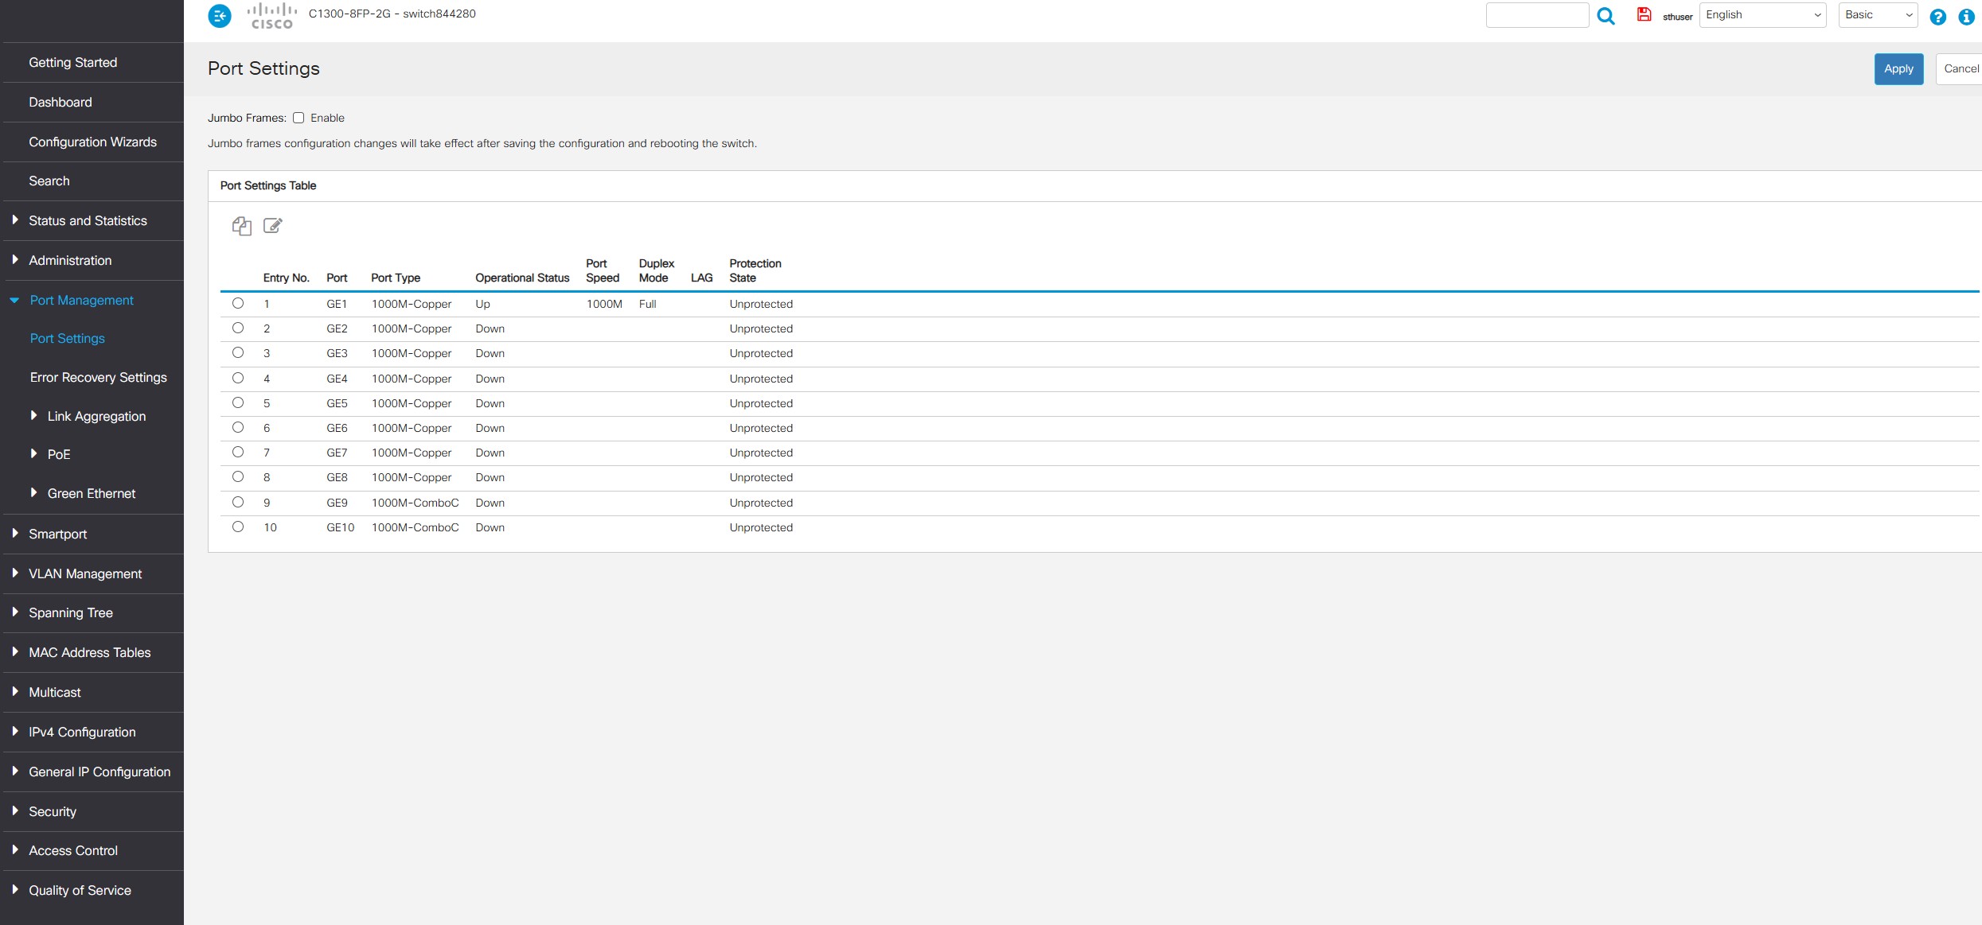Expand VLAN Management menu
The width and height of the screenshot is (1982, 925).
[85, 573]
